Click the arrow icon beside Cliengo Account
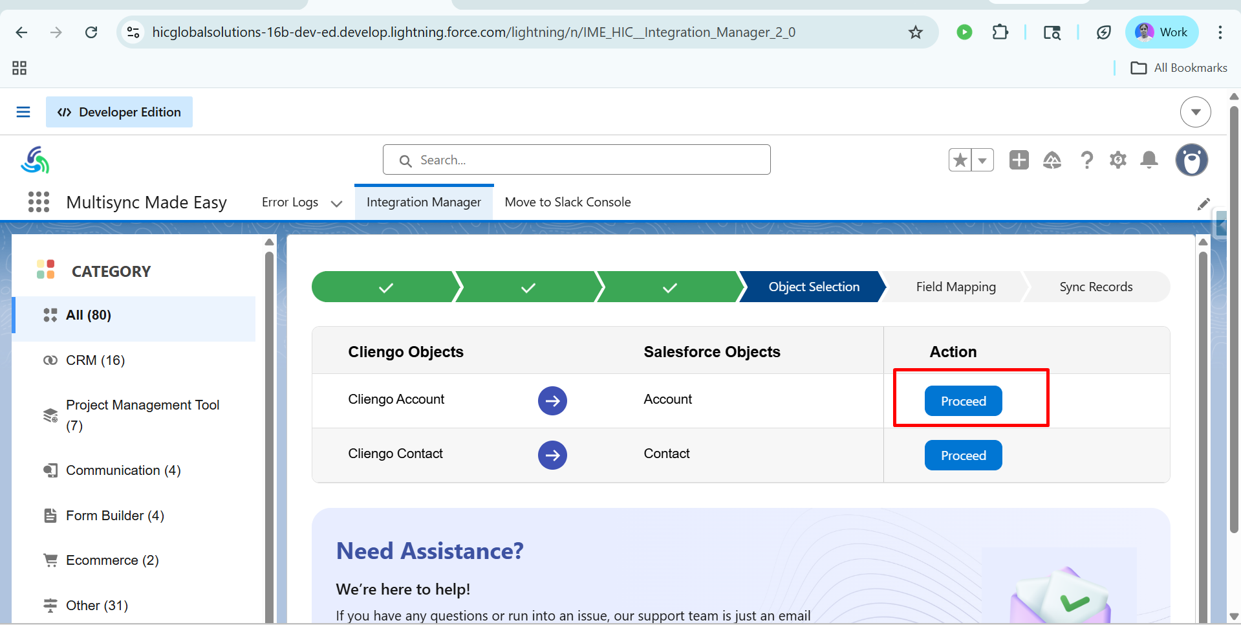 [552, 401]
